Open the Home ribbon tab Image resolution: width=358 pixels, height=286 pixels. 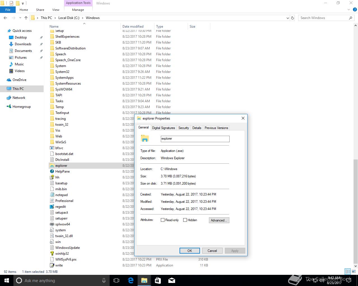tap(24, 10)
